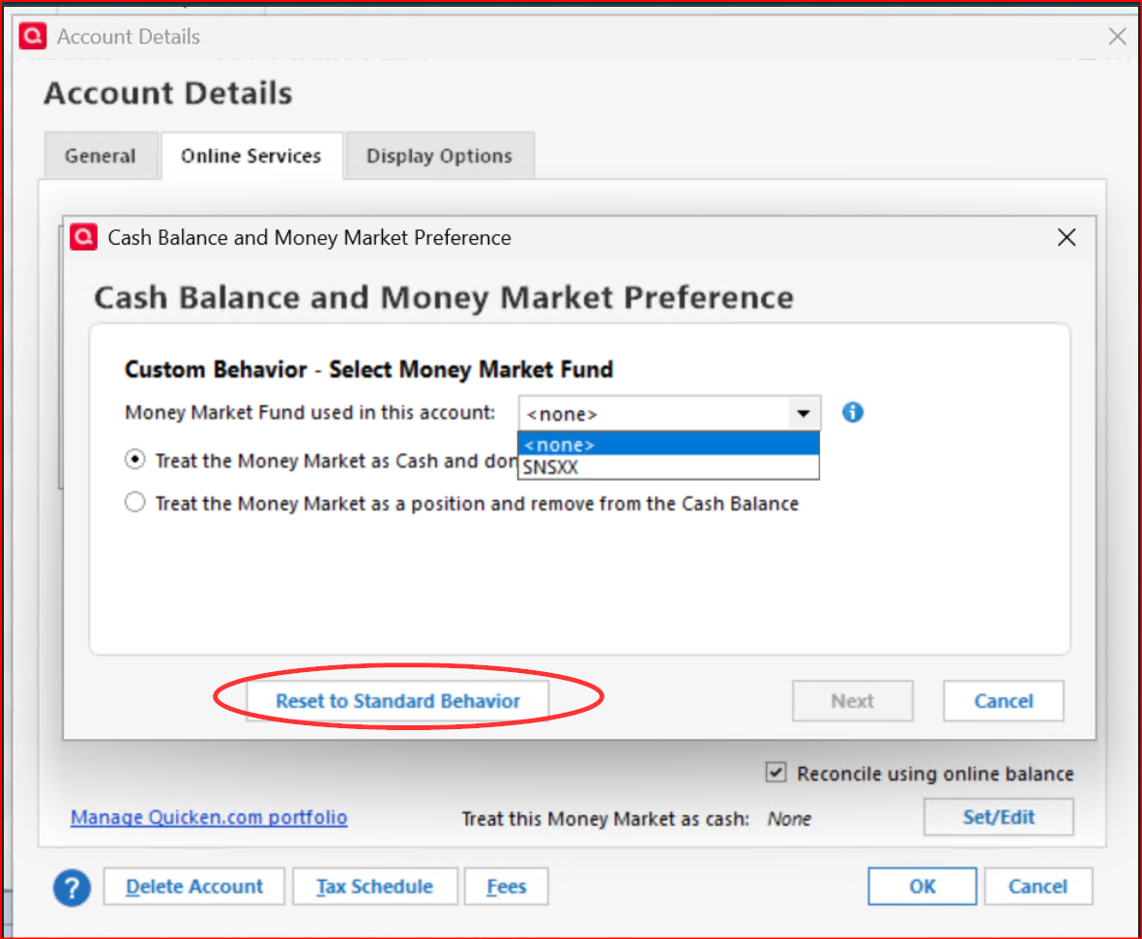Select 'Treat the Money Market as a position' option
The image size is (1142, 939).
(134, 503)
